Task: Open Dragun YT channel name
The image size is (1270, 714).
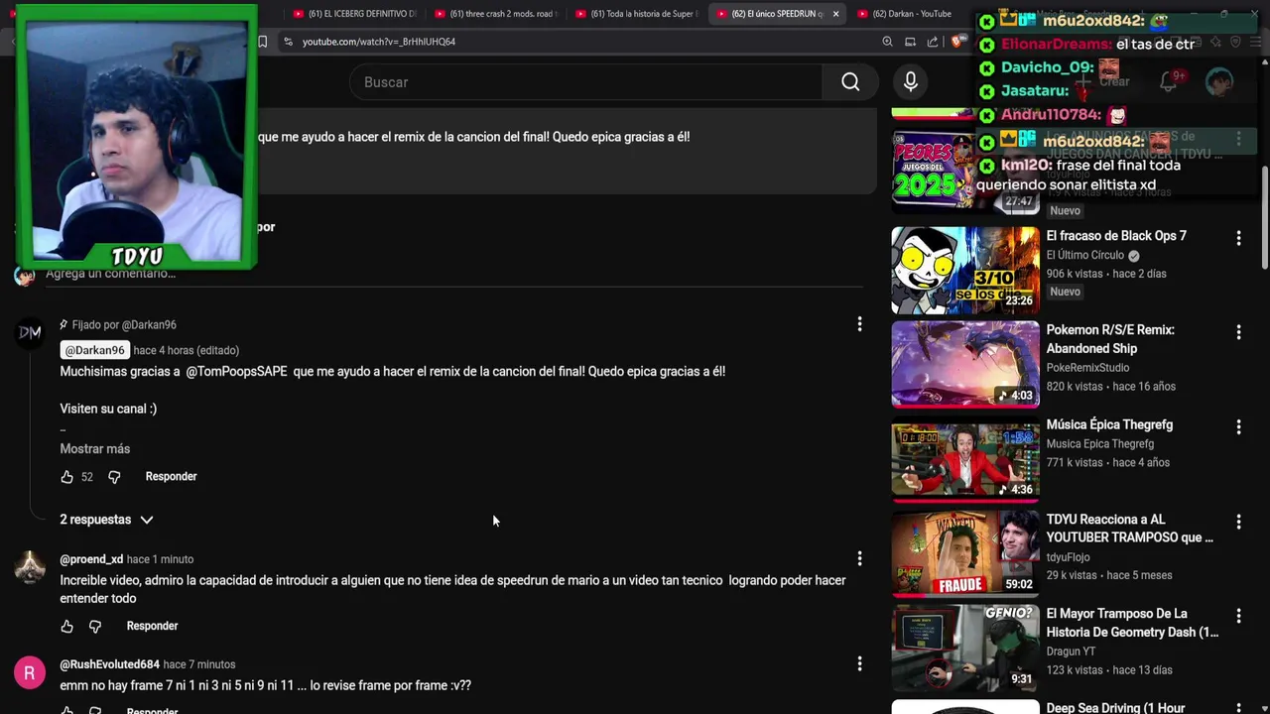Action: point(1071,652)
